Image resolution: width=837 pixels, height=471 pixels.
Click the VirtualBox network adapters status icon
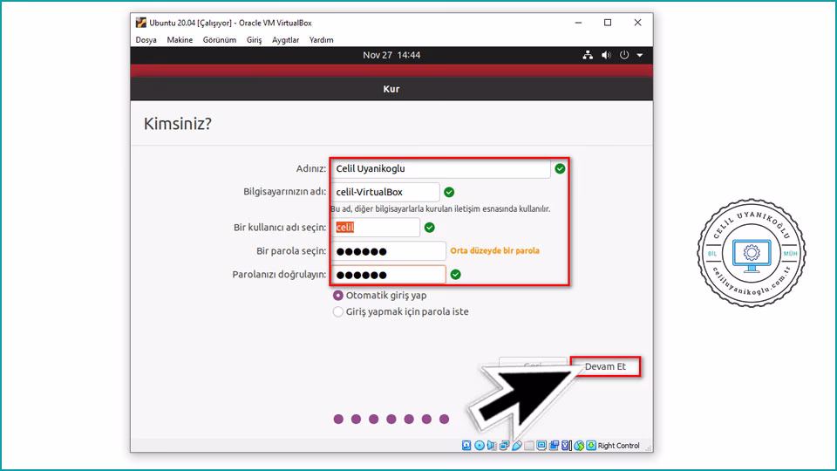tap(504, 446)
